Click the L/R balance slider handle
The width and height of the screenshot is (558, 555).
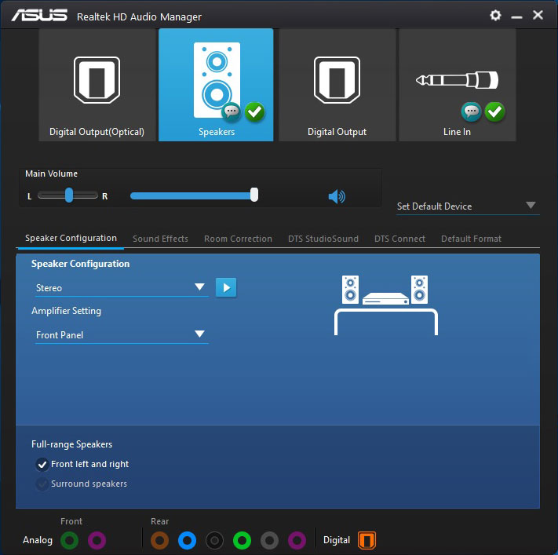(x=69, y=195)
